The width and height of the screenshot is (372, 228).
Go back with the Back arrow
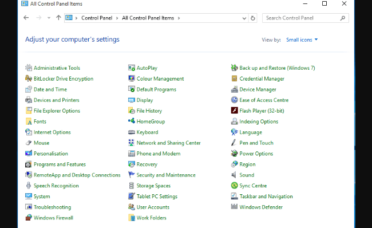(x=26, y=18)
